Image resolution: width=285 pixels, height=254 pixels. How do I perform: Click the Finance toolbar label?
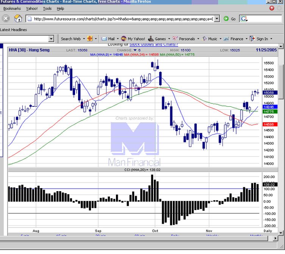pyautogui.click(x=236, y=39)
